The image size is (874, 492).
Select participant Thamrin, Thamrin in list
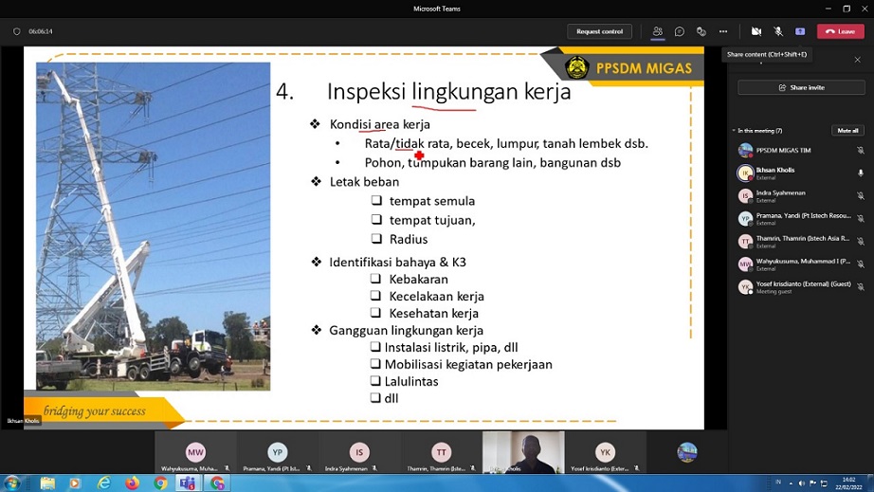coord(802,242)
